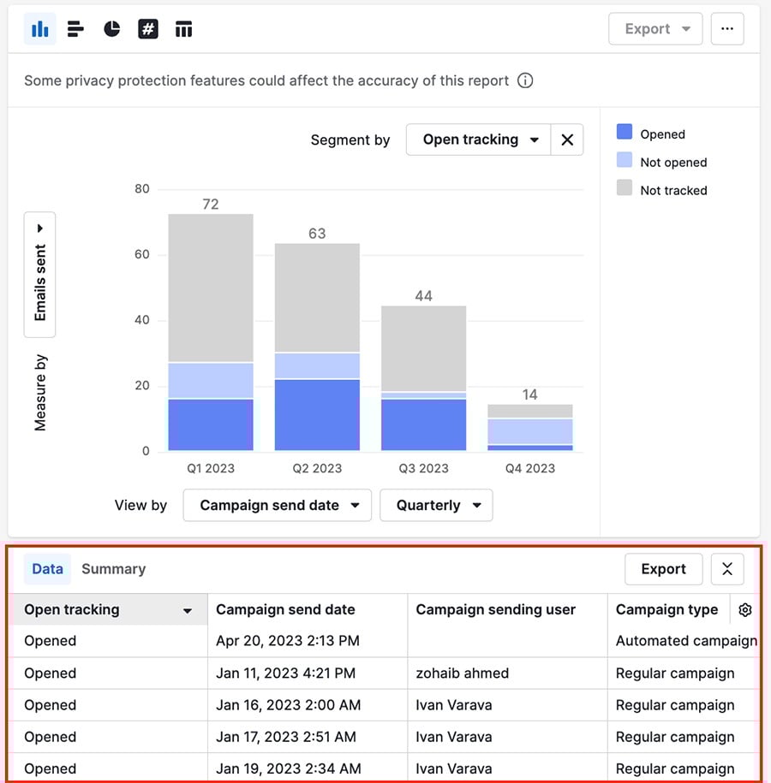Screen dimensions: 771x783
Task: Expand the Emails sent axis panel arrow
Action: pyautogui.click(x=39, y=228)
